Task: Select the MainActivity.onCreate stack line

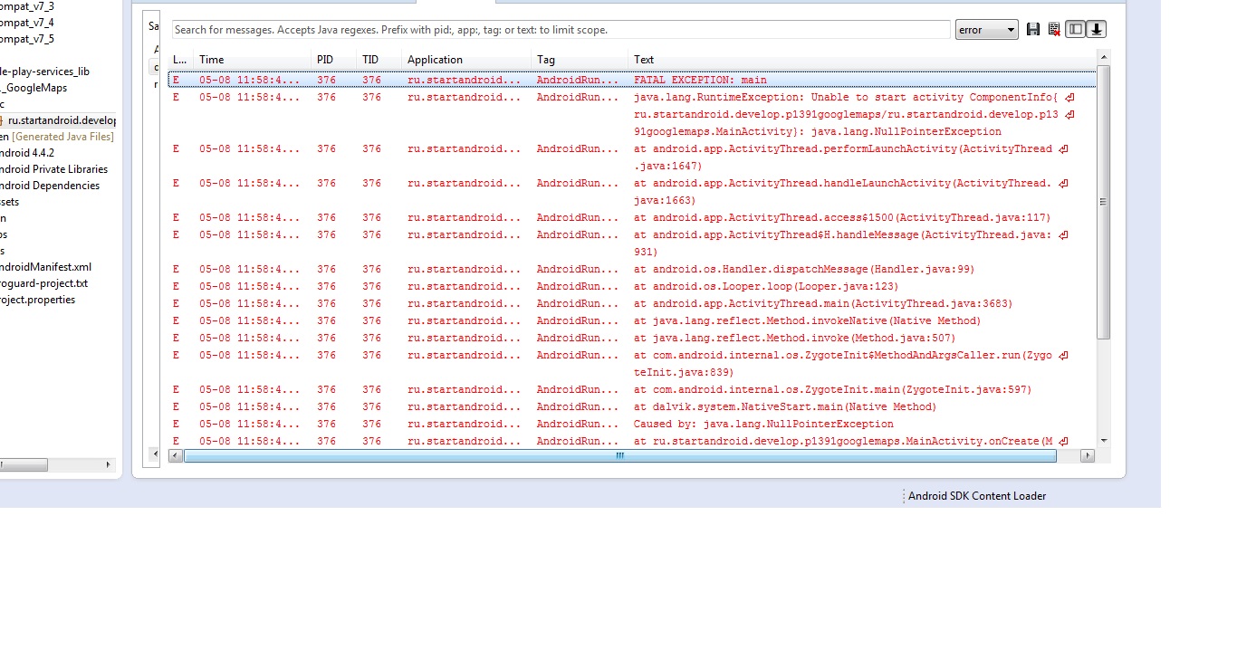Action: click(x=632, y=441)
